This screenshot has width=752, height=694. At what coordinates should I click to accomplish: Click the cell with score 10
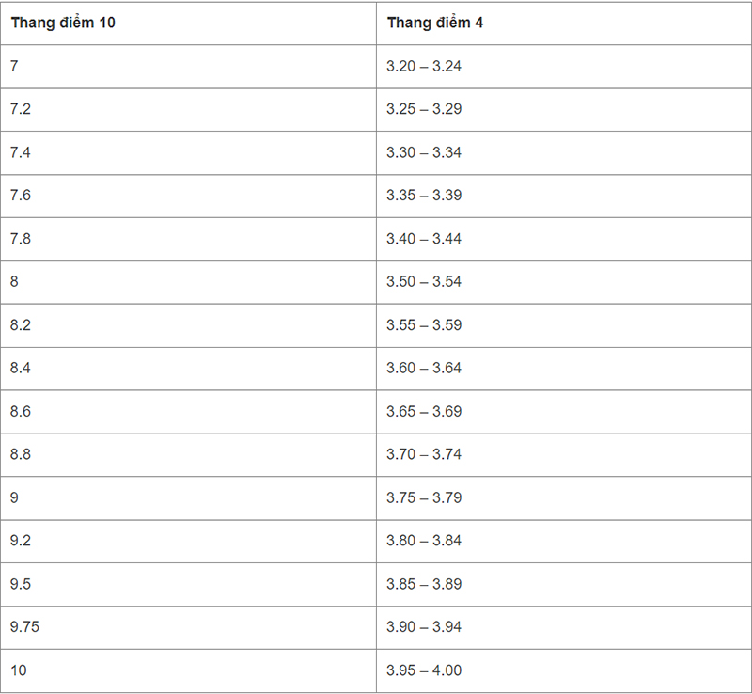188,671
